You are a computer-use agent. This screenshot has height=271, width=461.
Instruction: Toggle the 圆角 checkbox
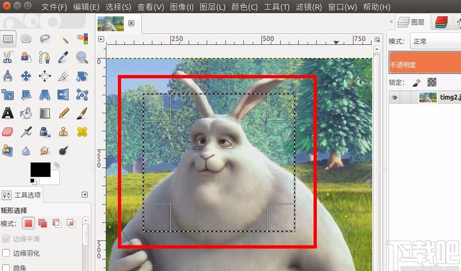point(6,268)
